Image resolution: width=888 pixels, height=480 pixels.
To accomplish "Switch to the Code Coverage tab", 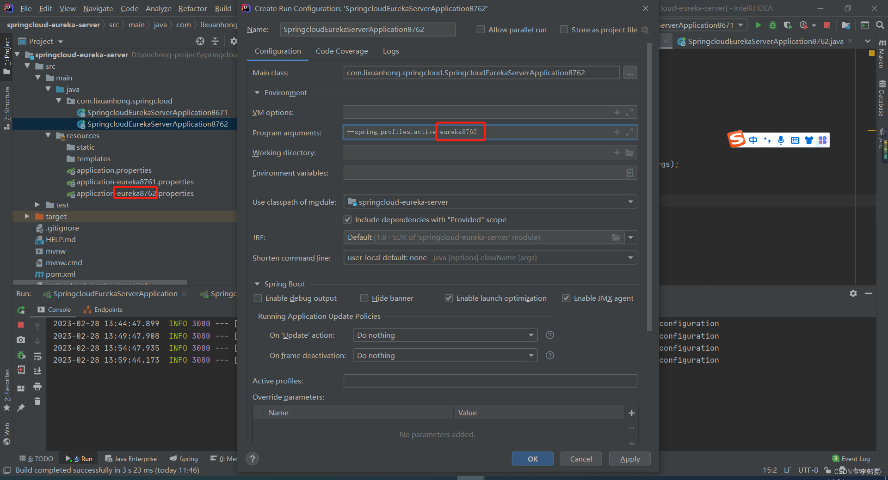I will coord(342,51).
